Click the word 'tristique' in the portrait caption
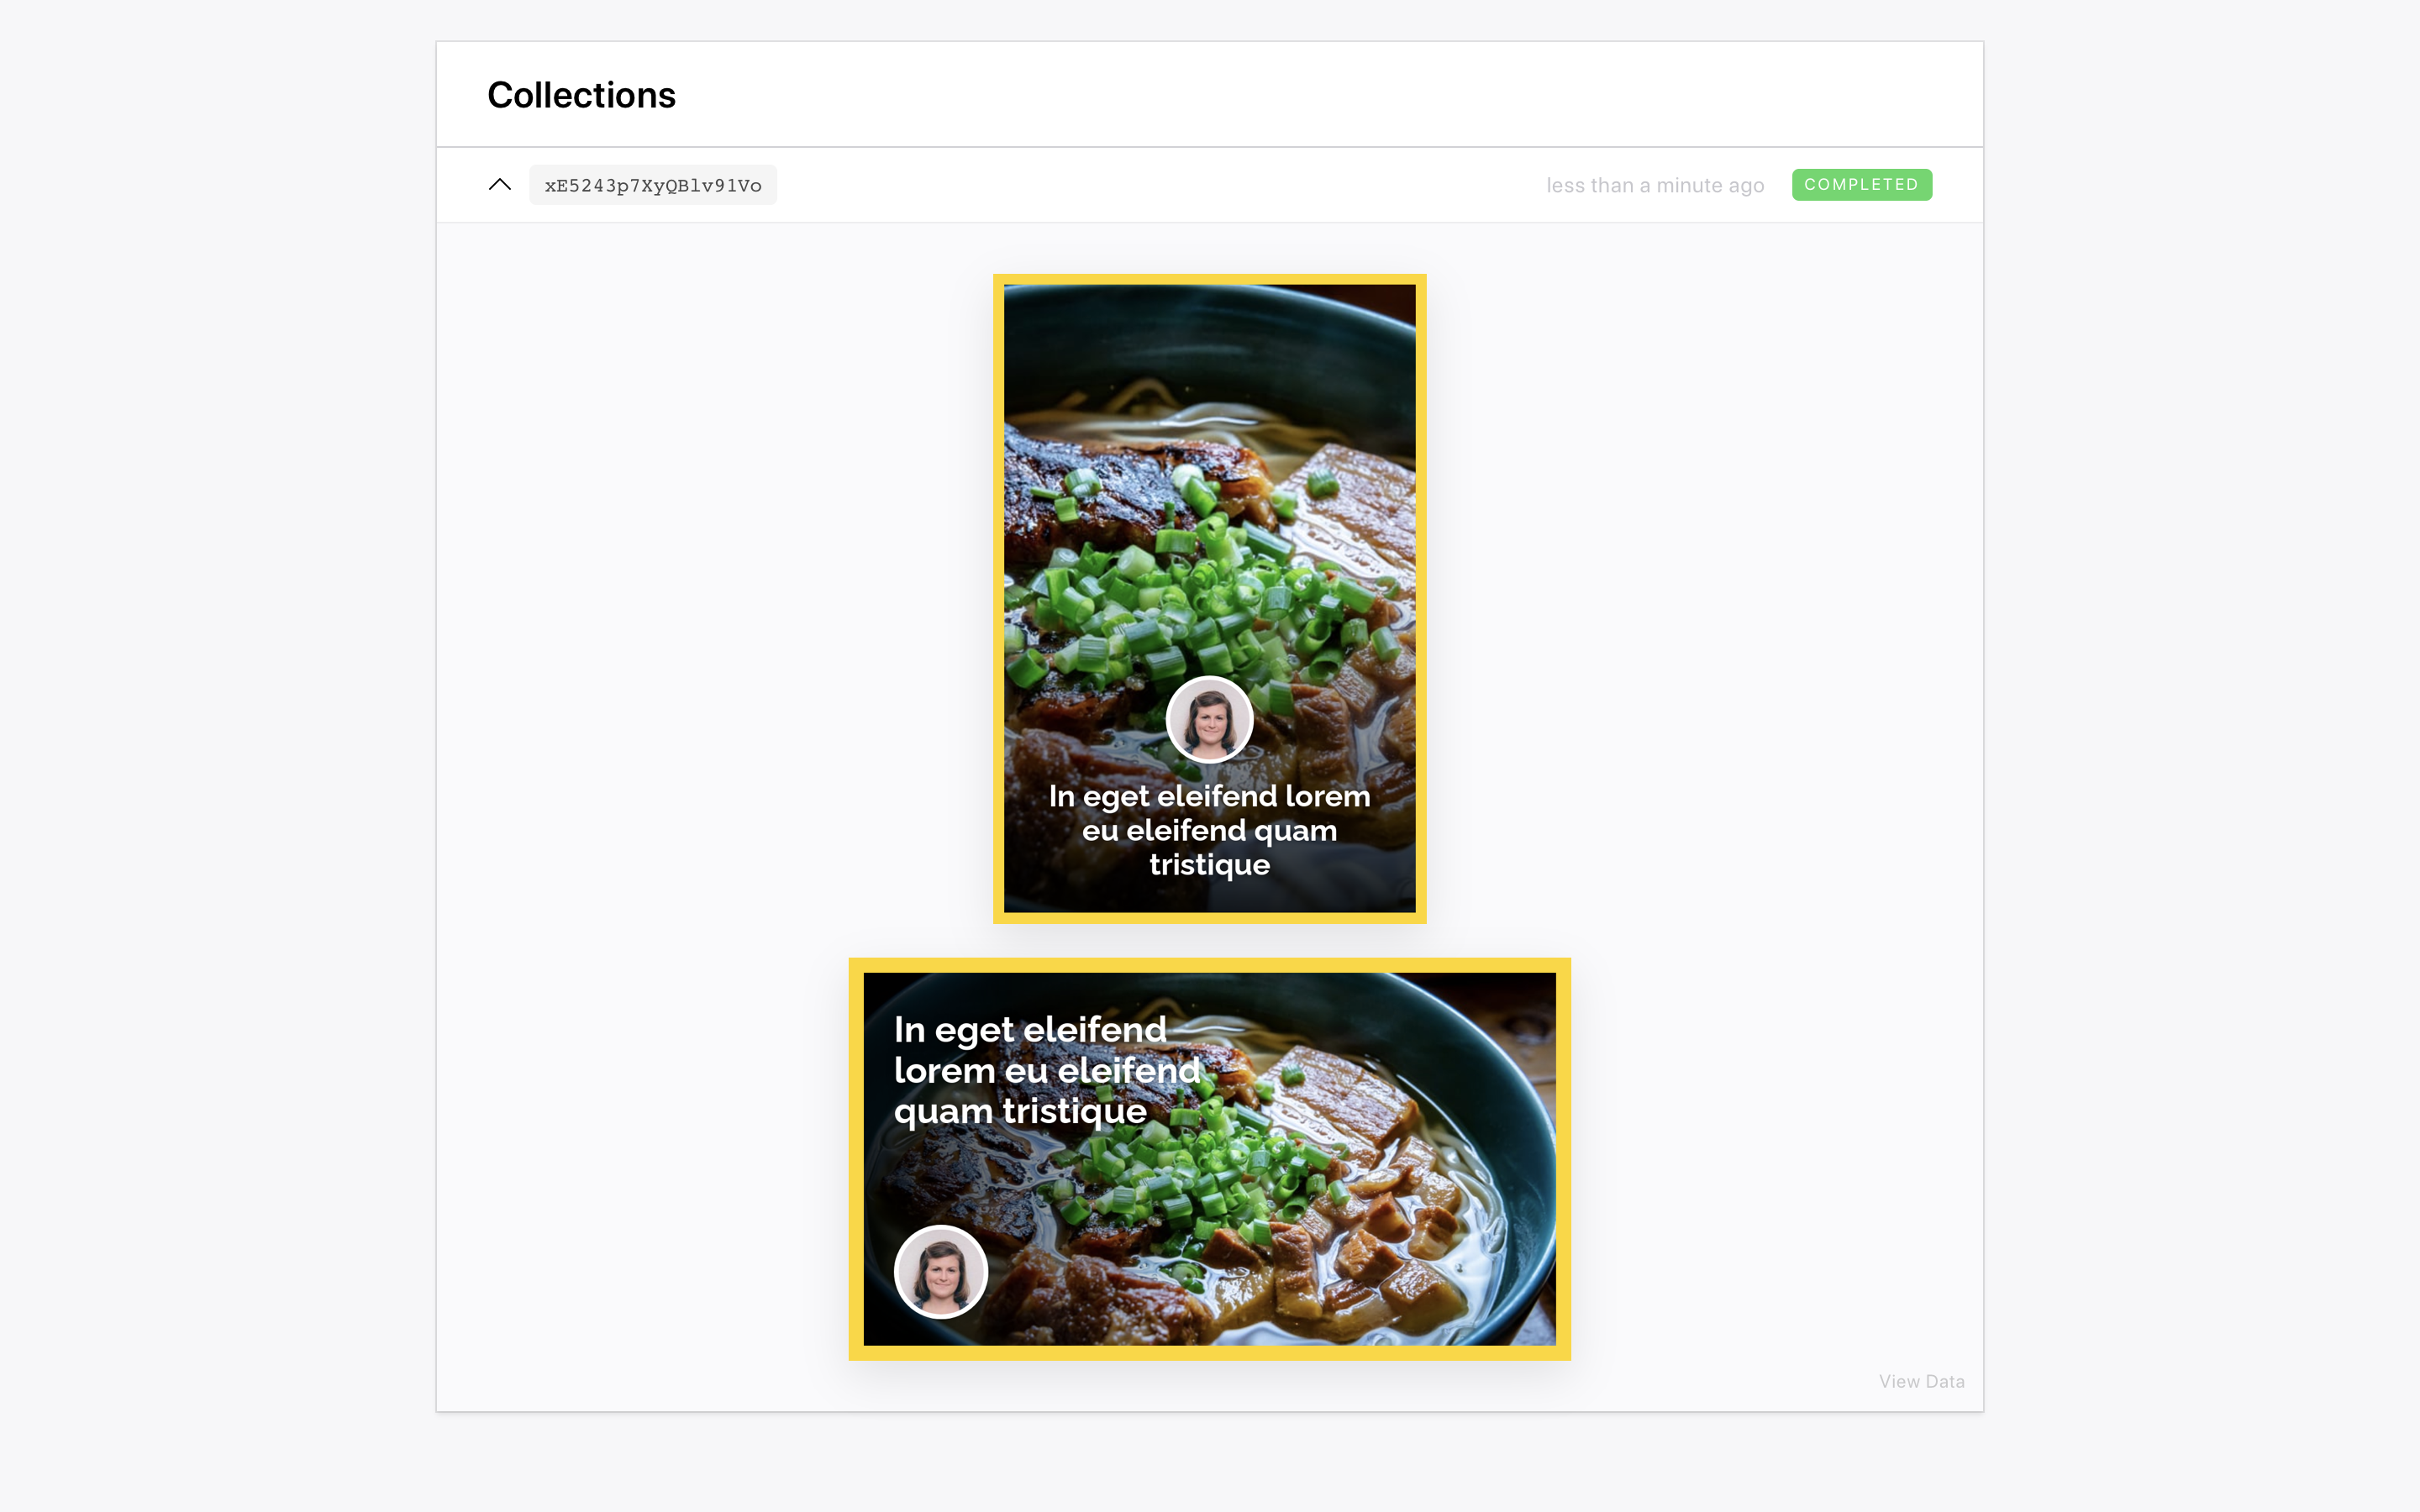 1209,865
